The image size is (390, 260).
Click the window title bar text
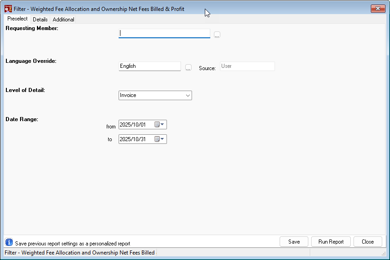[x=99, y=9]
